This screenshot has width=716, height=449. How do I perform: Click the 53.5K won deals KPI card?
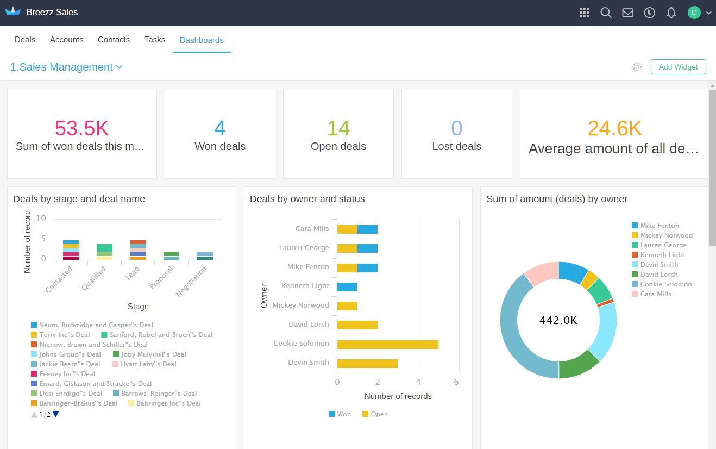click(81, 133)
